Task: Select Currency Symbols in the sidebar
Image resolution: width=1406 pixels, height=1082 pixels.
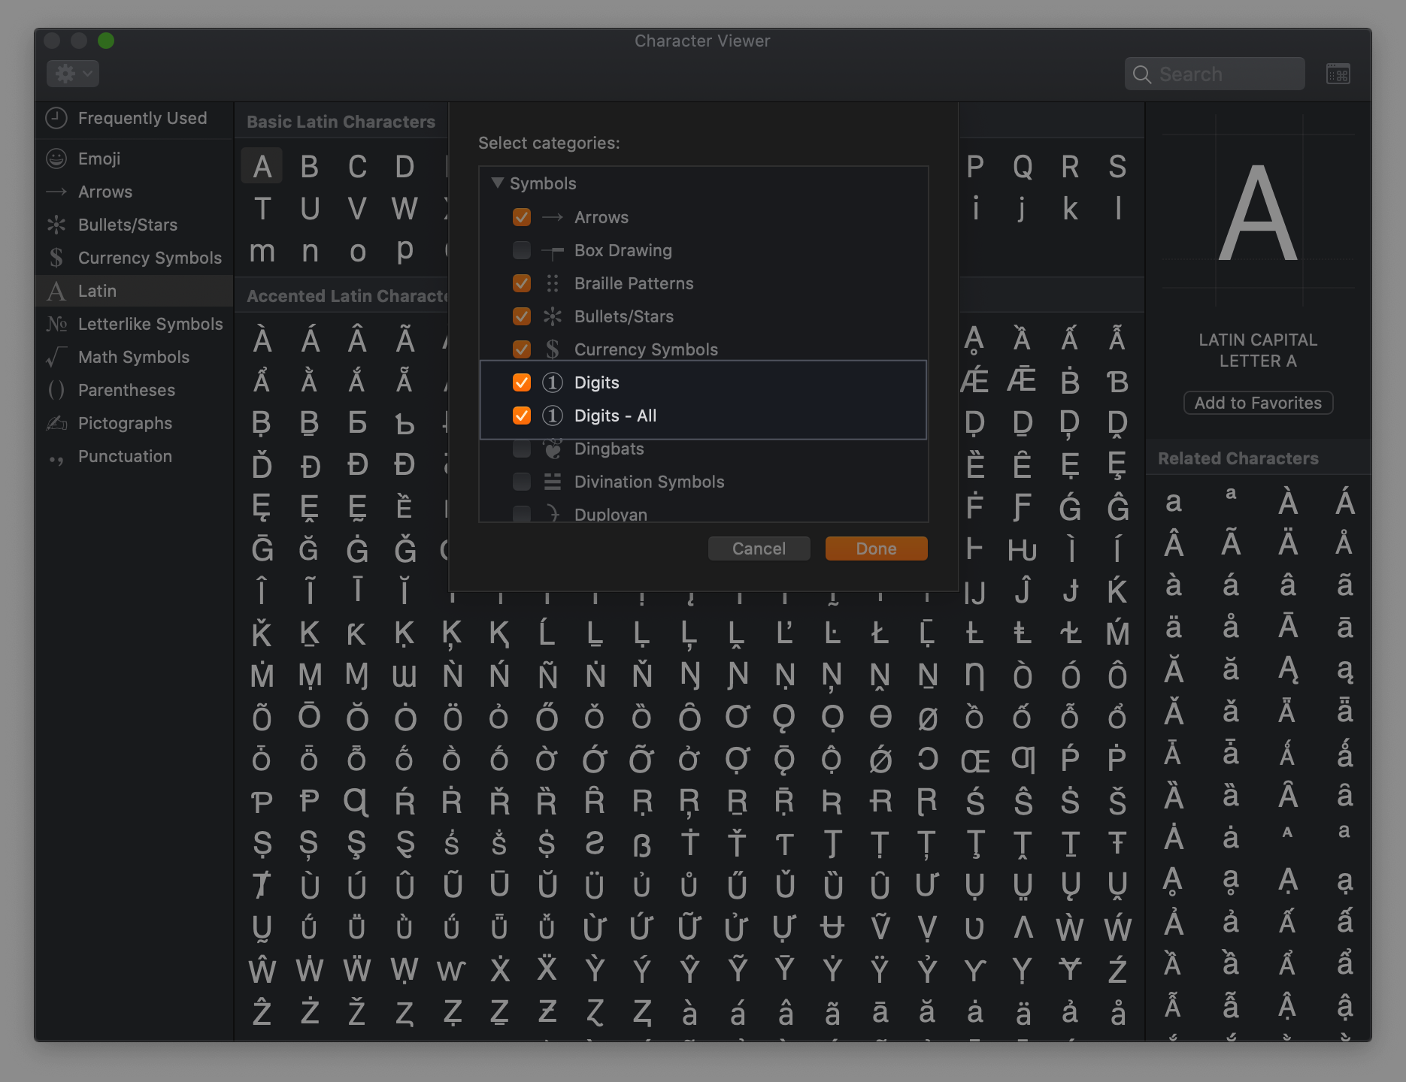Action: point(149,258)
